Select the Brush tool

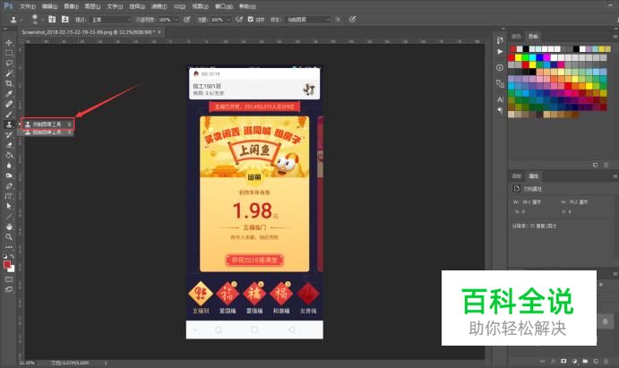pos(9,115)
